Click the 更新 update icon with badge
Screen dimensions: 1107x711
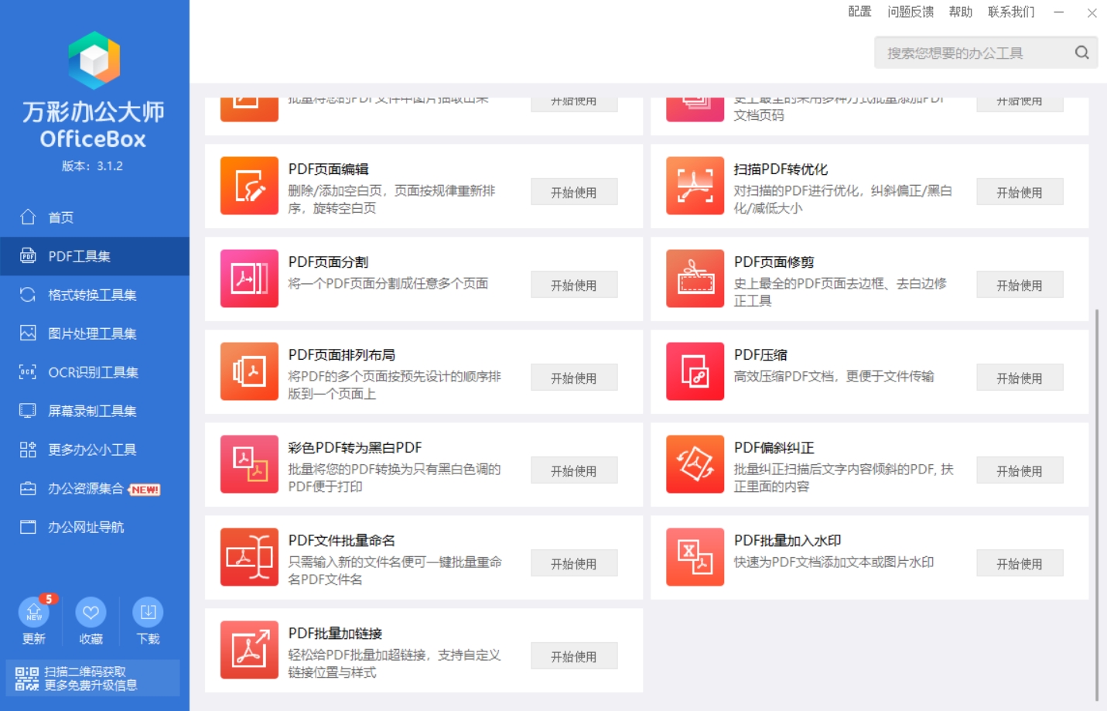34,612
